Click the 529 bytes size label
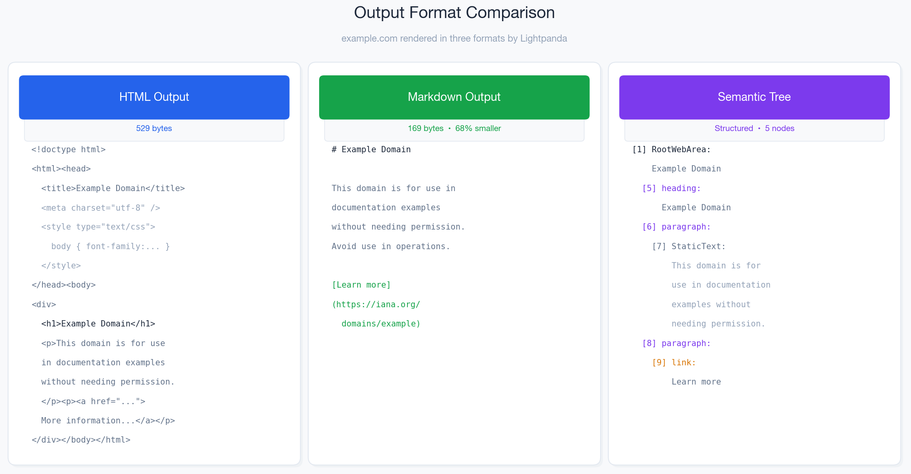This screenshot has width=911, height=474. pos(154,128)
